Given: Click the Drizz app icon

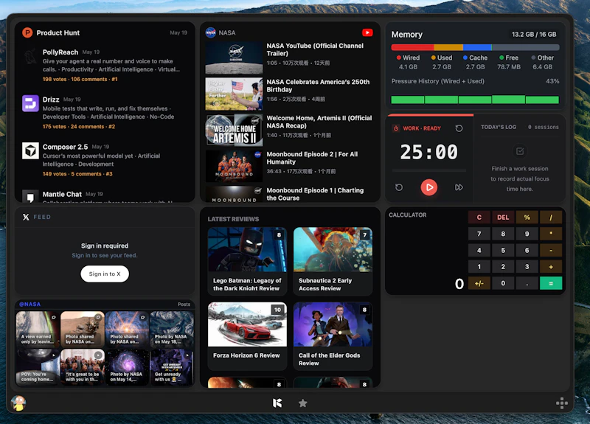Looking at the screenshot, I should click(x=30, y=103).
